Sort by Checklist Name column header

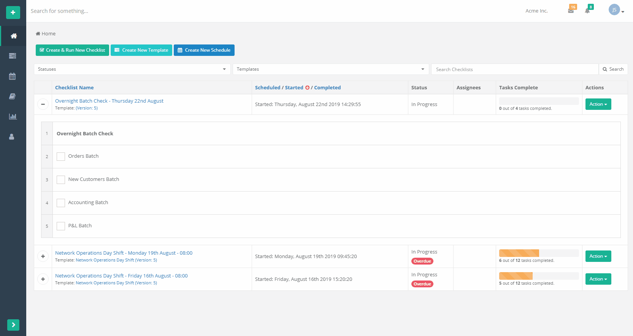click(x=74, y=88)
